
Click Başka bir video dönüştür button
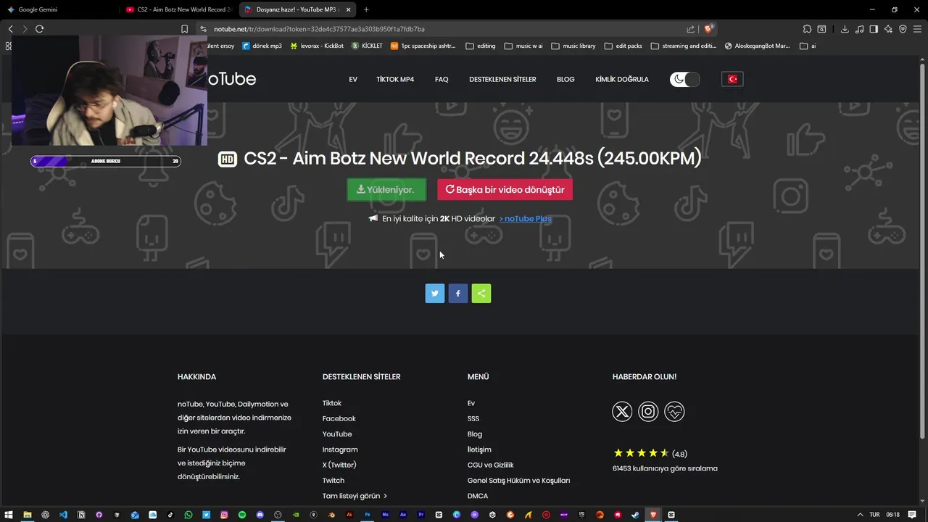505,189
